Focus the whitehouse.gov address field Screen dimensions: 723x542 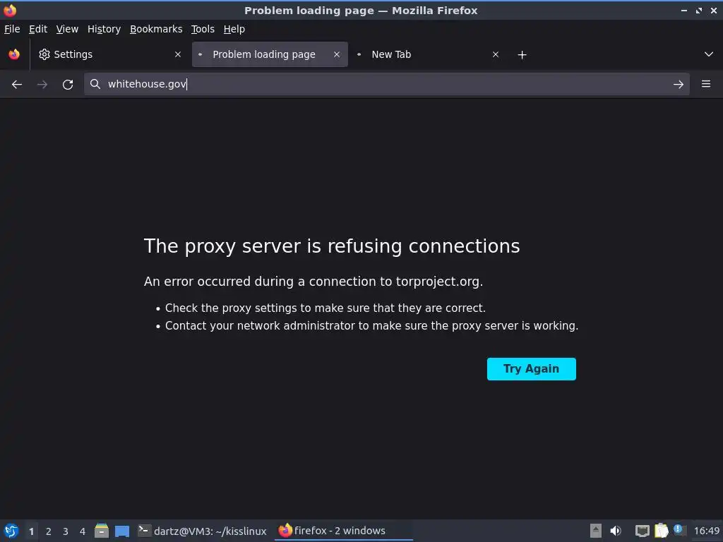click(386, 84)
